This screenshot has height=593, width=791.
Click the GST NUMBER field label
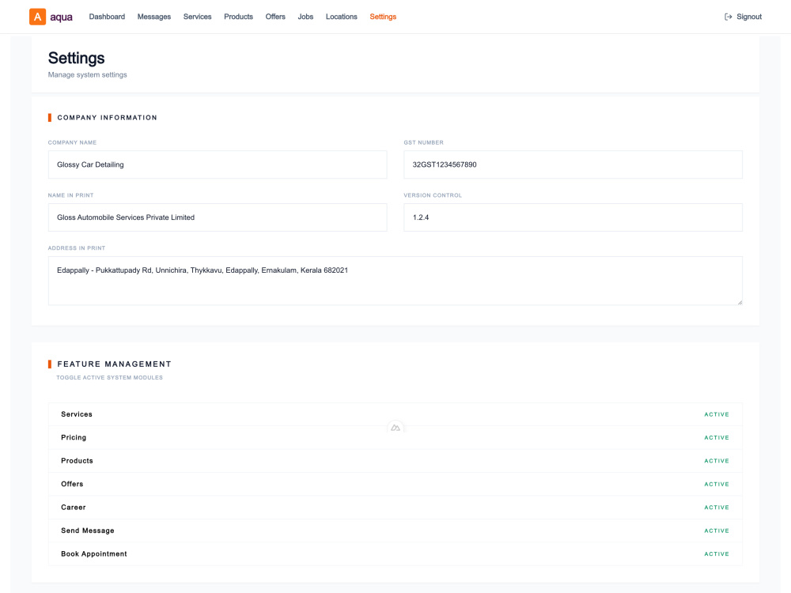(x=424, y=142)
